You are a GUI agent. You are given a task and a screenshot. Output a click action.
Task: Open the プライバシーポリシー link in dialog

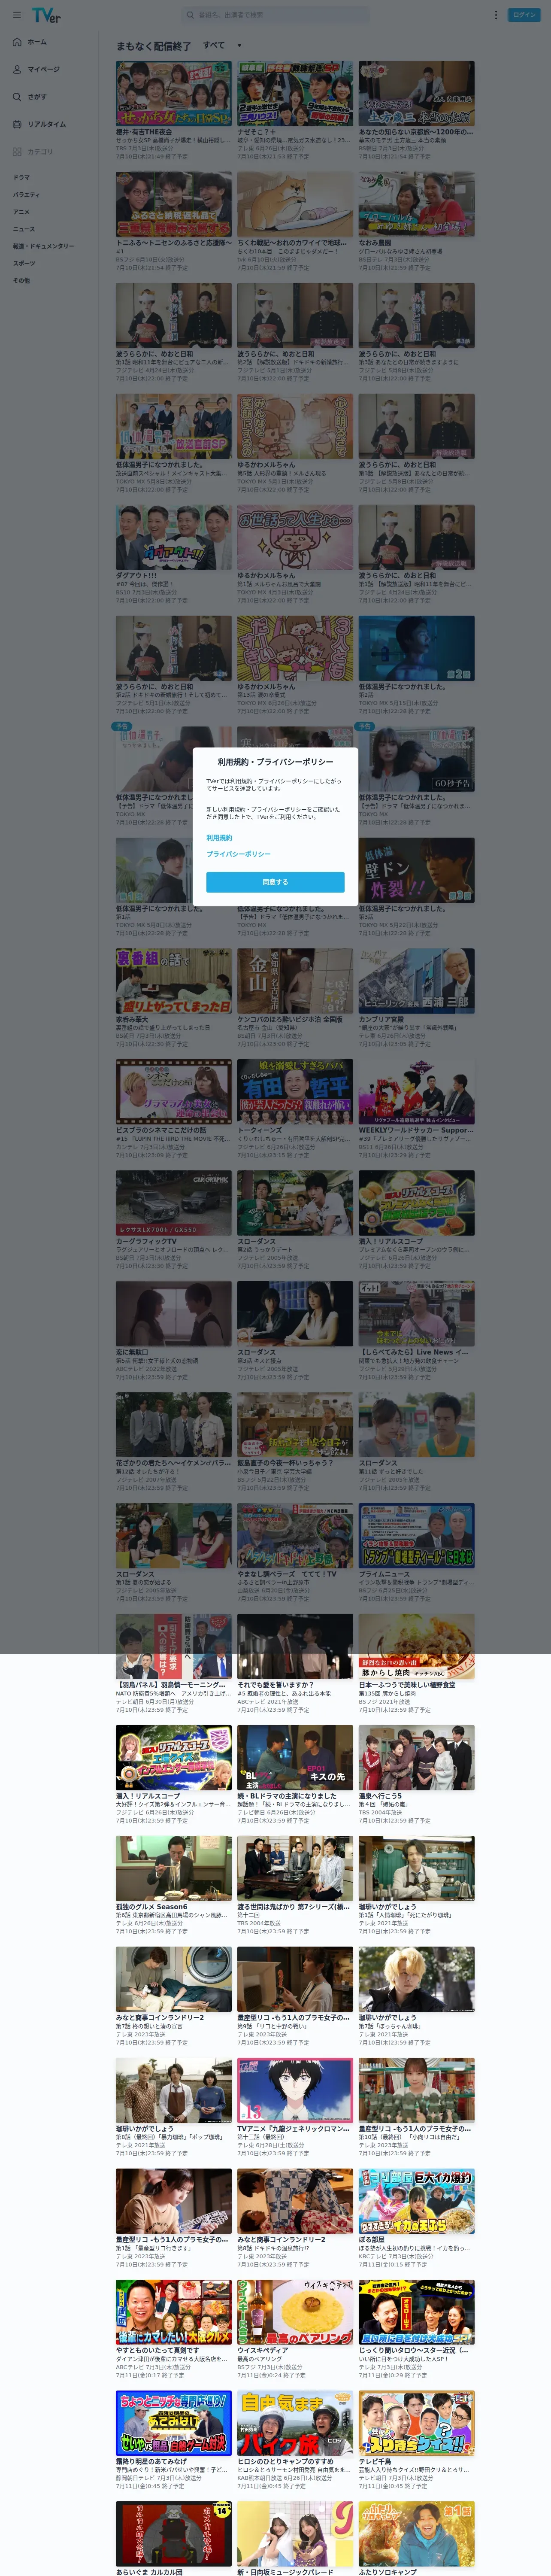tap(238, 854)
